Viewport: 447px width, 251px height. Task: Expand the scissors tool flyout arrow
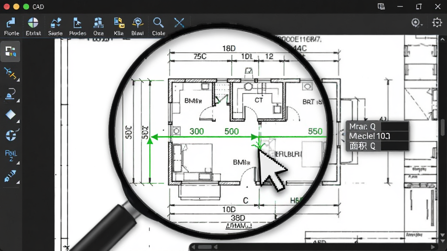18,80
